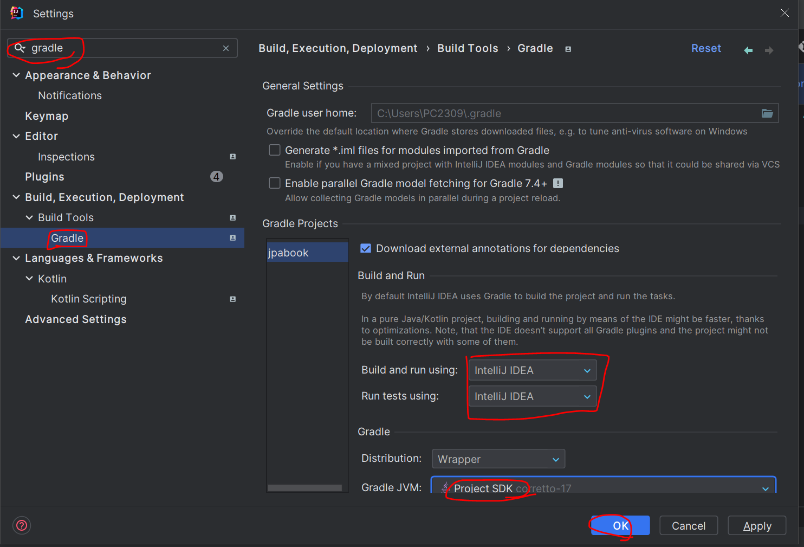Image resolution: width=804 pixels, height=547 pixels.
Task: Click the search magnifier icon in settings
Action: 20,48
